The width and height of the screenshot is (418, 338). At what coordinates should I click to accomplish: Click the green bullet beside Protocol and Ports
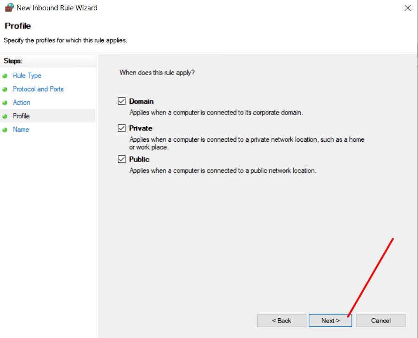(5, 89)
